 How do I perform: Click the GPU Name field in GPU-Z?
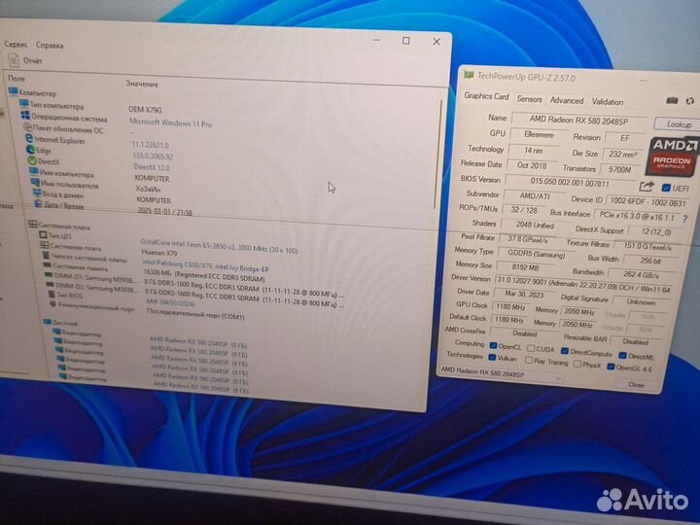(x=579, y=121)
